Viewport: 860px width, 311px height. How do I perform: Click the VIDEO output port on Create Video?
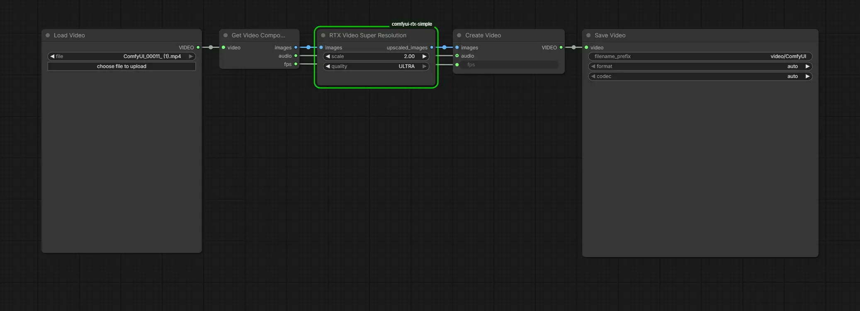pos(561,47)
